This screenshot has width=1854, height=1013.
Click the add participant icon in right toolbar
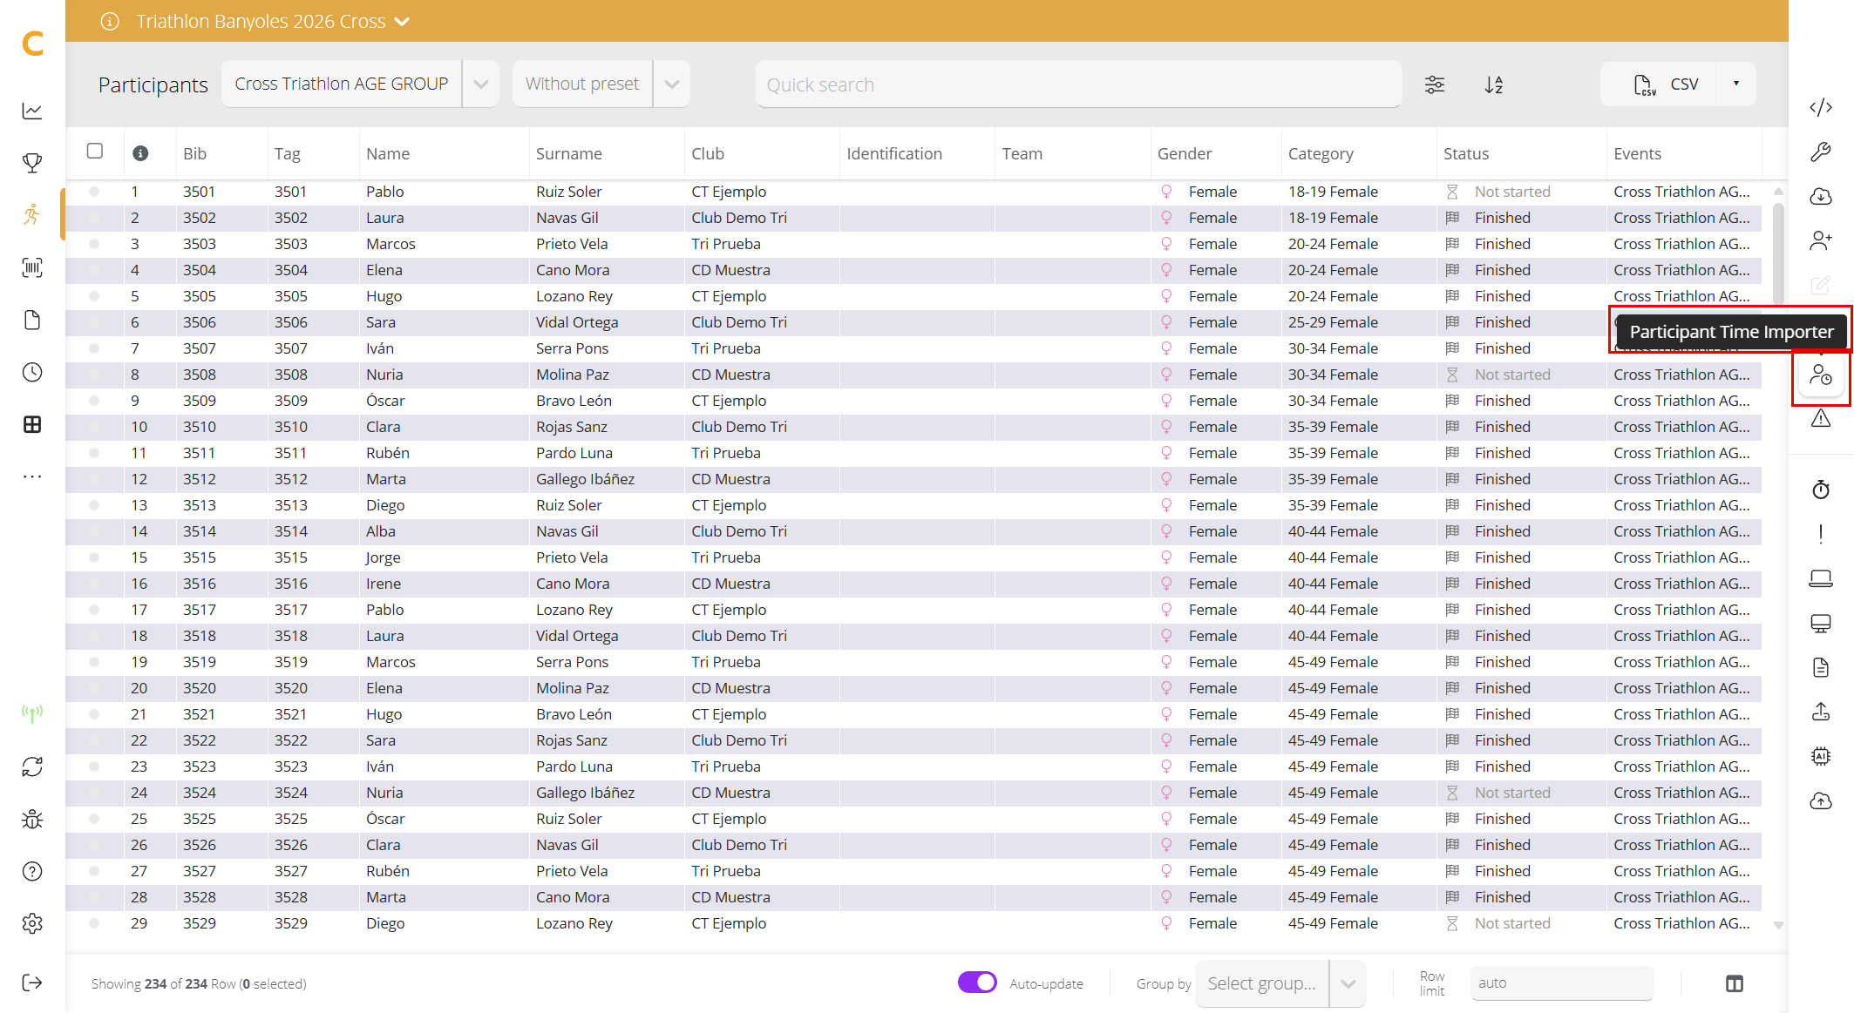(x=1821, y=240)
